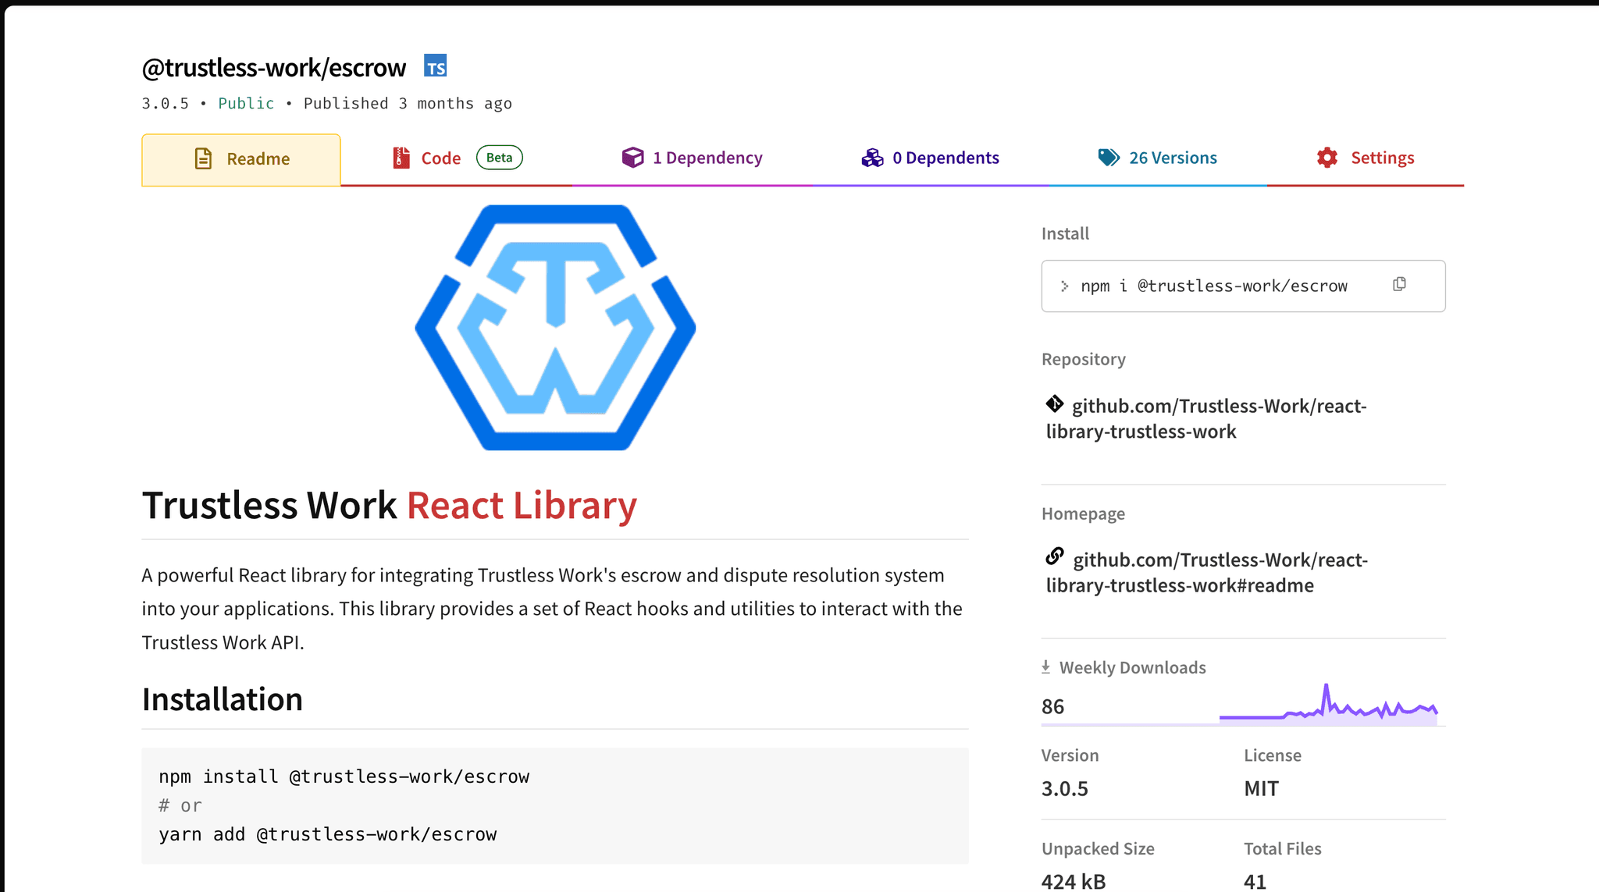Click the TypeScript TS badge icon
This screenshot has width=1599, height=892.
point(436,66)
